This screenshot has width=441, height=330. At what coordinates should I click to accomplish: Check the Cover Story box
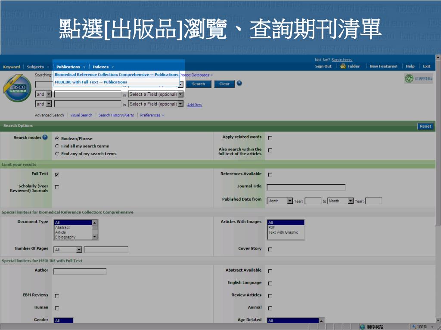(x=270, y=250)
